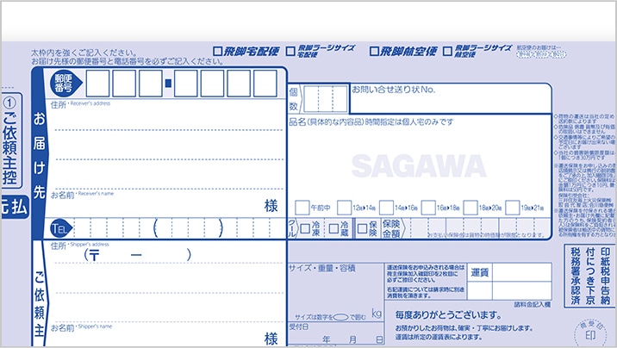Select the 午前中 morning delivery box
This screenshot has width=617, height=348.
(x=302, y=207)
